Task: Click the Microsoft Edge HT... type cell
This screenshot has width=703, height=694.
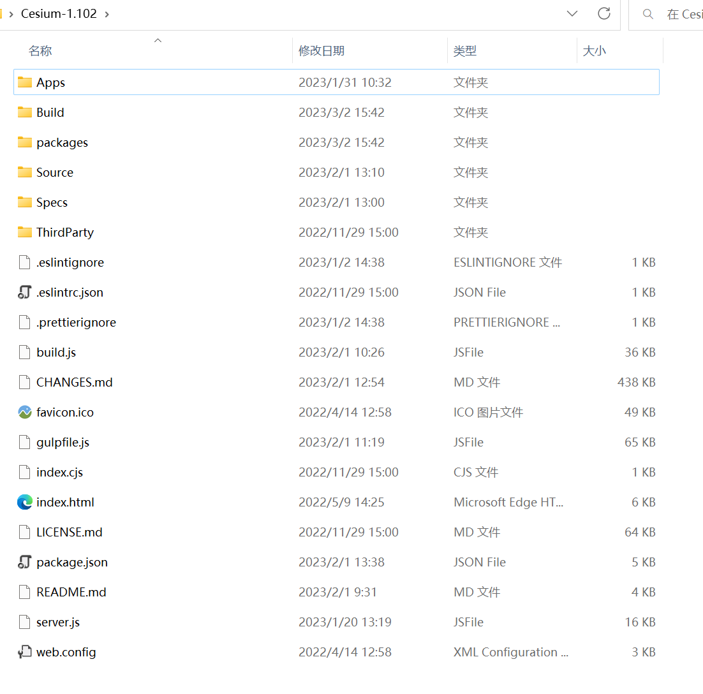Action: (508, 502)
